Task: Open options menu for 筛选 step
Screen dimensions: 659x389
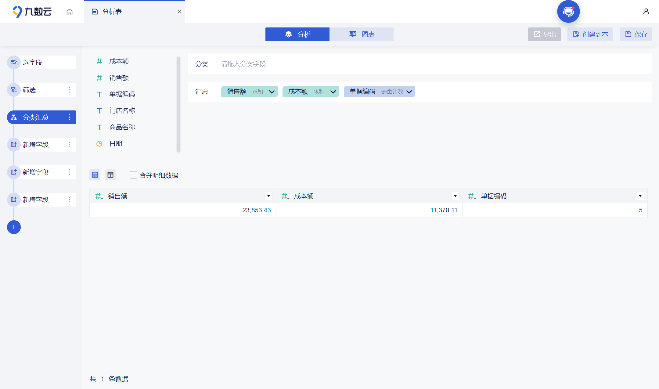Action: tap(70, 90)
